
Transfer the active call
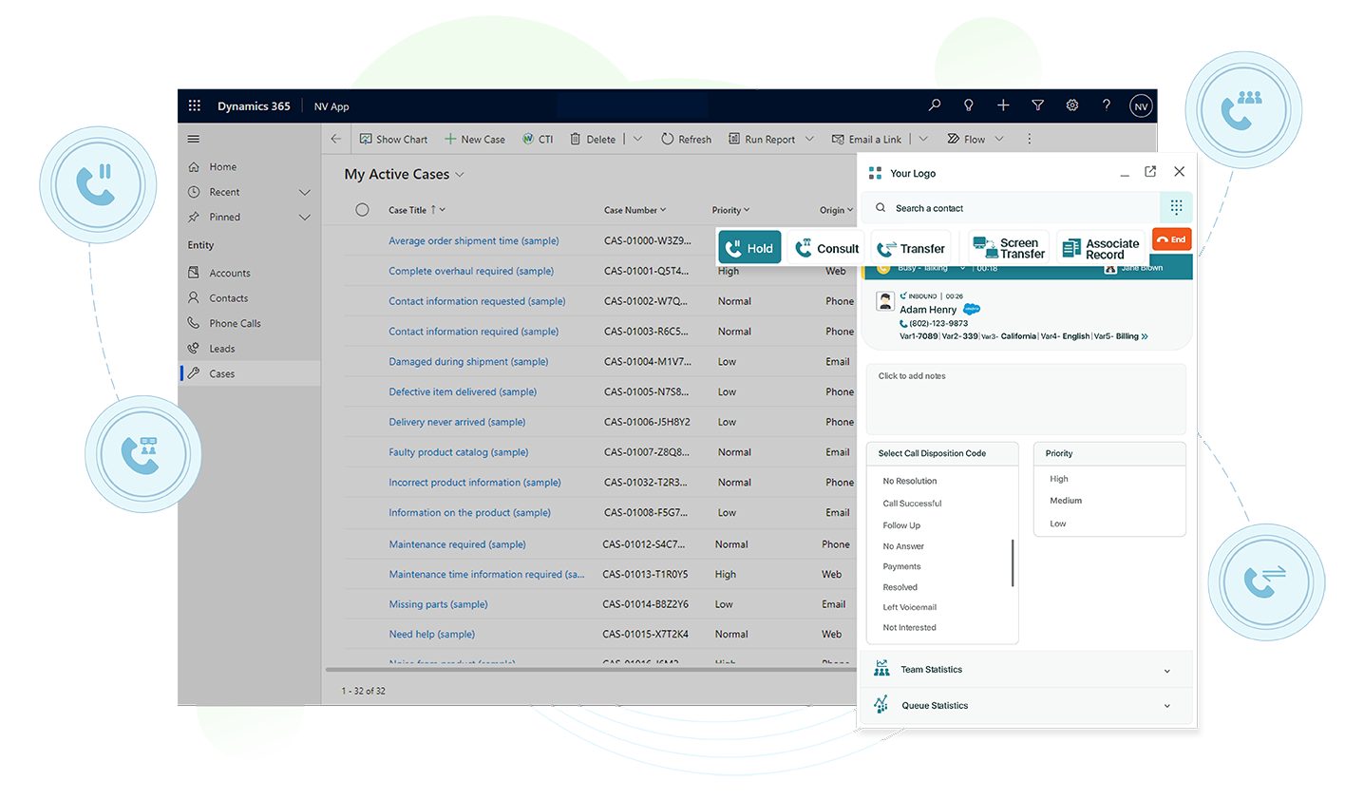[x=911, y=249]
